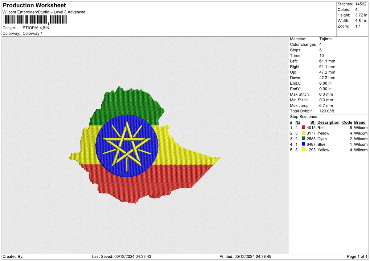Click the 'Cyan' description in row 3
The width and height of the screenshot is (370, 261).
coord(322,139)
